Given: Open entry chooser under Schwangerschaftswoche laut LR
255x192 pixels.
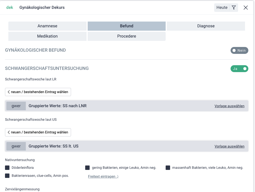Looking at the screenshot, I should (x=38, y=92).
